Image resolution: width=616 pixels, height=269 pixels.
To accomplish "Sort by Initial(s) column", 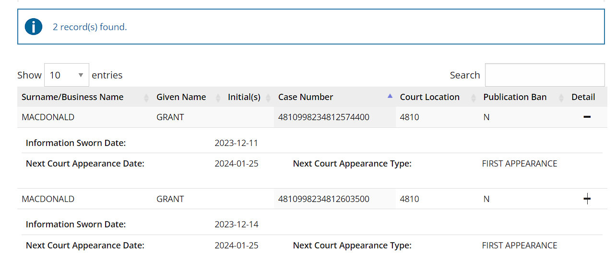I will [249, 97].
